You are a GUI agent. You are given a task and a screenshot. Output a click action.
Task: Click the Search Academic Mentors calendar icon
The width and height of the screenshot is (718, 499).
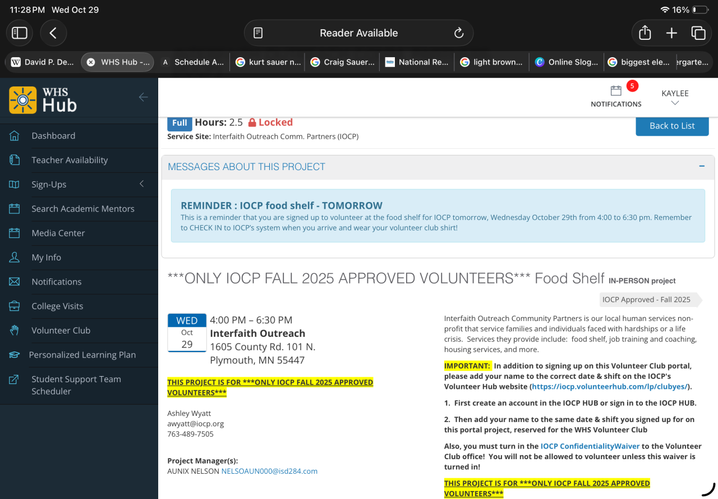[x=15, y=209]
